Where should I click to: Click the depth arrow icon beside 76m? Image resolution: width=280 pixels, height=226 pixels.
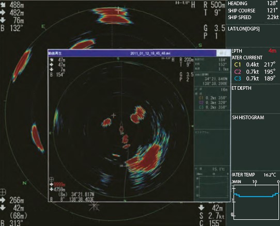(x=3, y=20)
